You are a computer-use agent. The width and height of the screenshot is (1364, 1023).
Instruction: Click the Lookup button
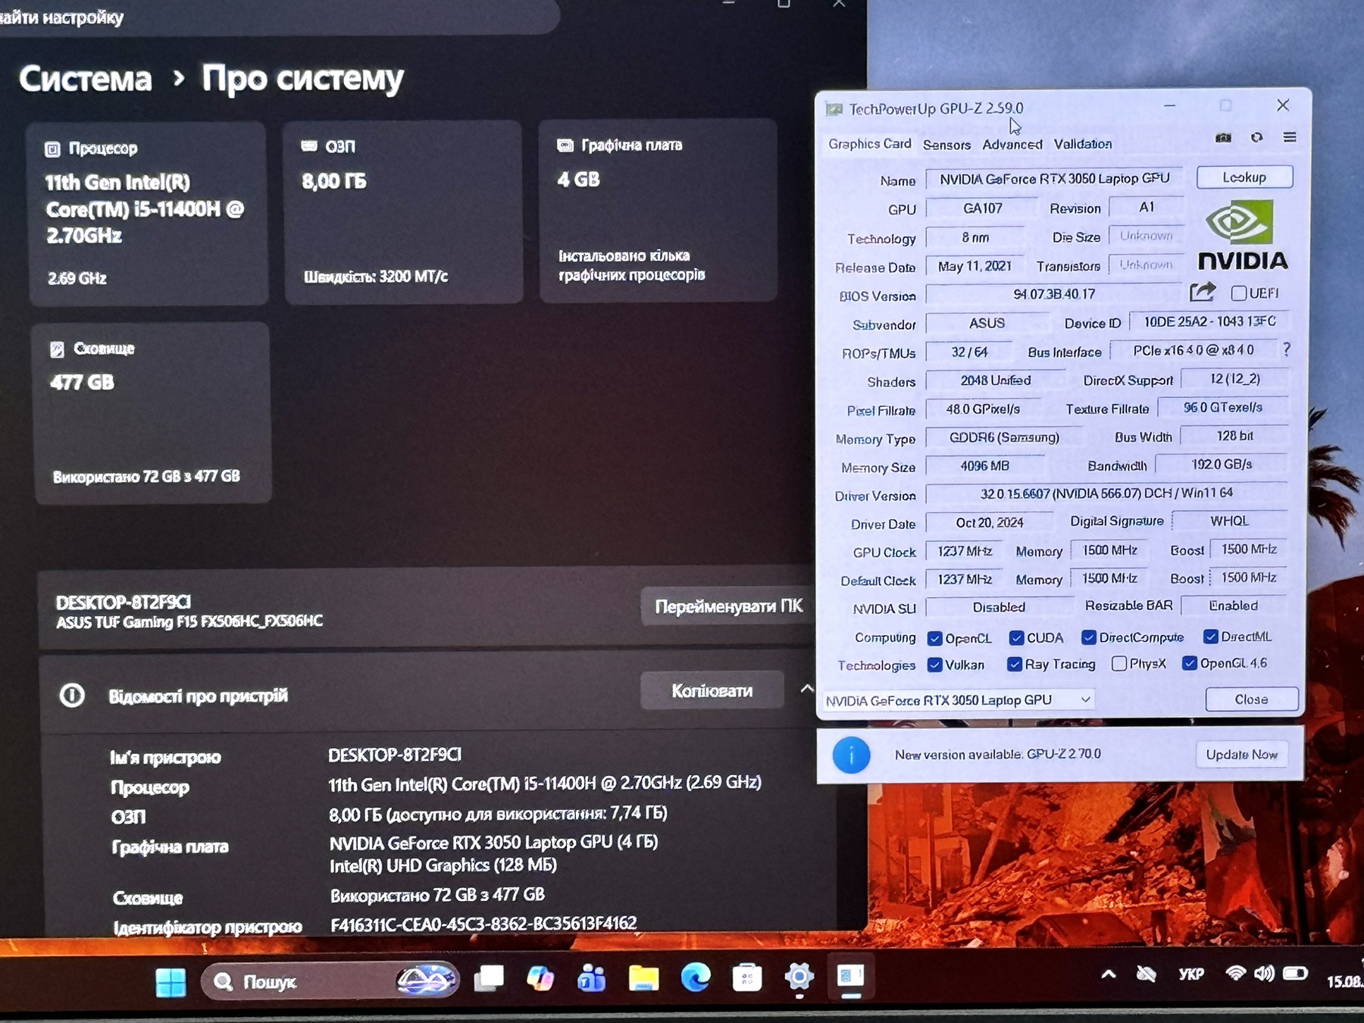tap(1244, 177)
